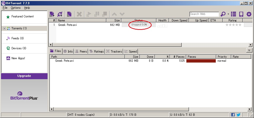Click the Search Web input field

204,14
